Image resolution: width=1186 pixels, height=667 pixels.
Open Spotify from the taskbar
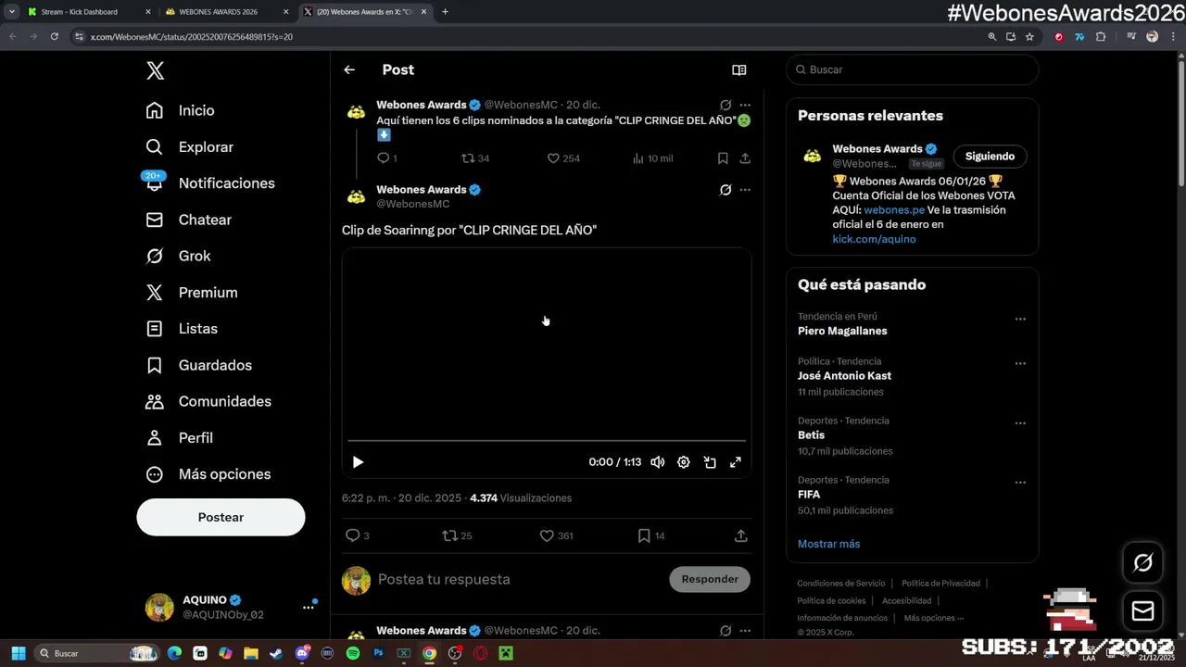353,653
